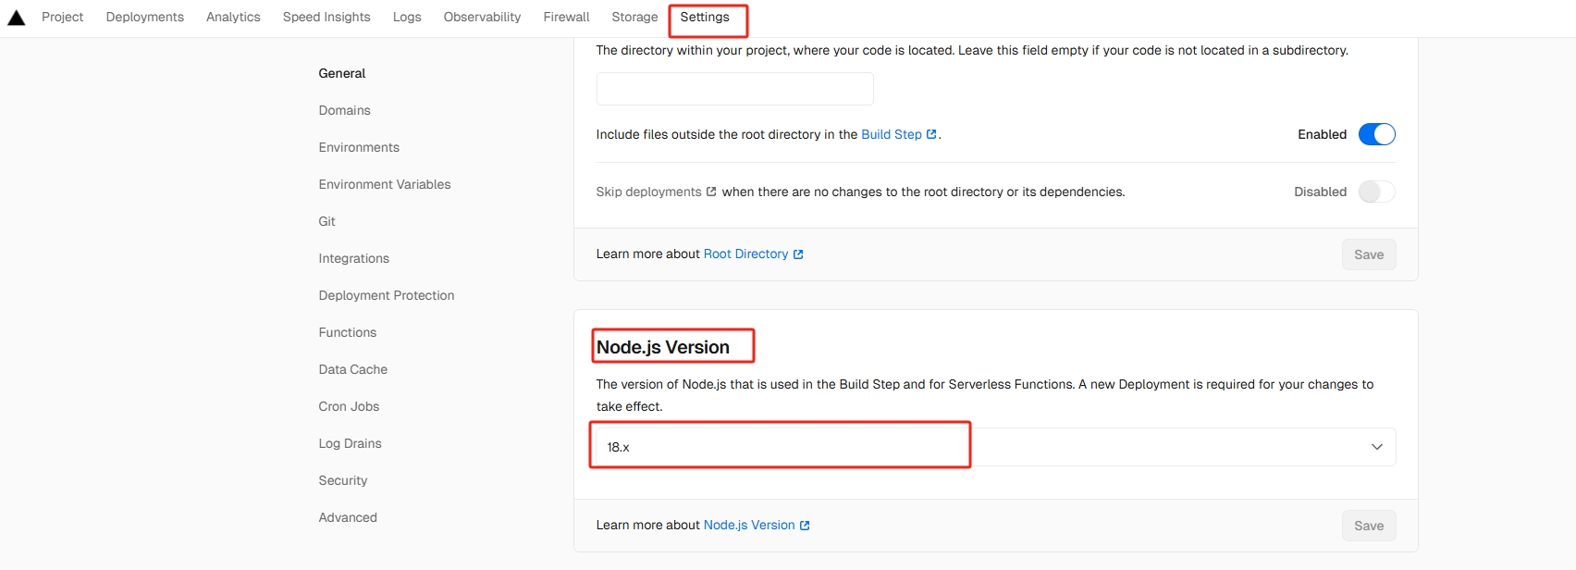Image resolution: width=1576 pixels, height=570 pixels.
Task: Save the Root Directory settings
Action: point(1368,254)
